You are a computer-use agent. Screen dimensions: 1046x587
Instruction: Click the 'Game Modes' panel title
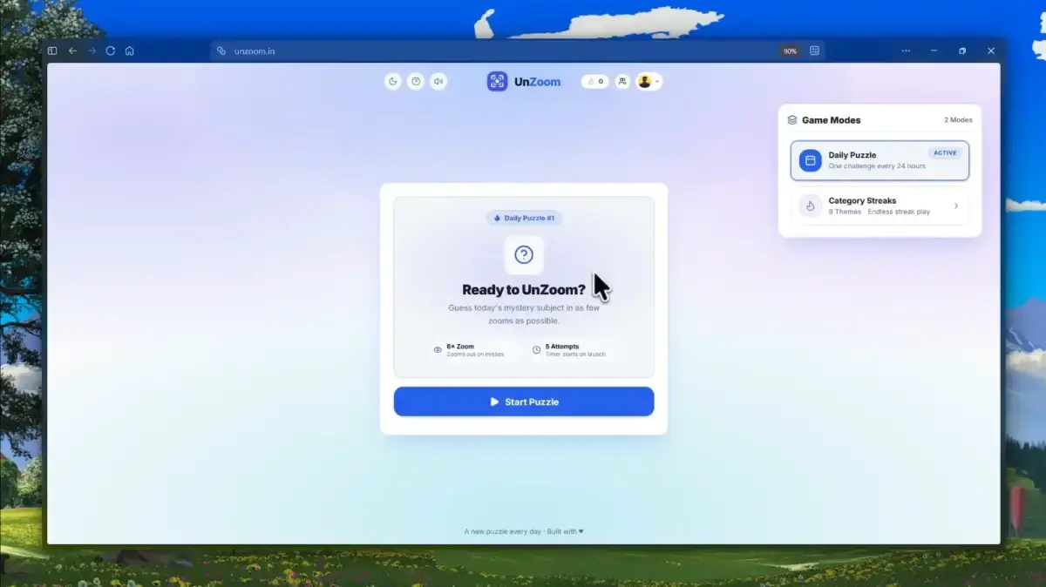point(831,120)
